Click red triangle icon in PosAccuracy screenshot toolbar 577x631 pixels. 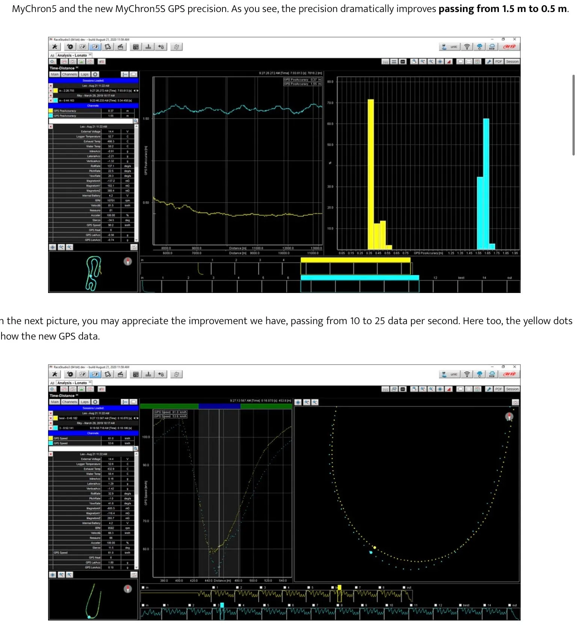coord(449,62)
